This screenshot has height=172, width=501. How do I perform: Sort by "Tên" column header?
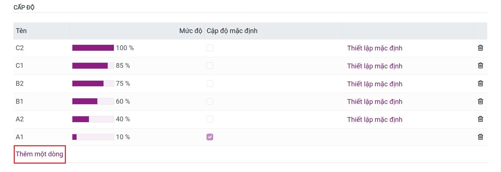21,31
